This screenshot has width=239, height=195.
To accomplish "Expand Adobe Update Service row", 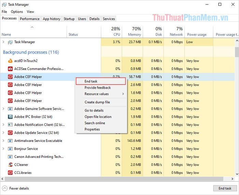I will [x=3, y=133].
